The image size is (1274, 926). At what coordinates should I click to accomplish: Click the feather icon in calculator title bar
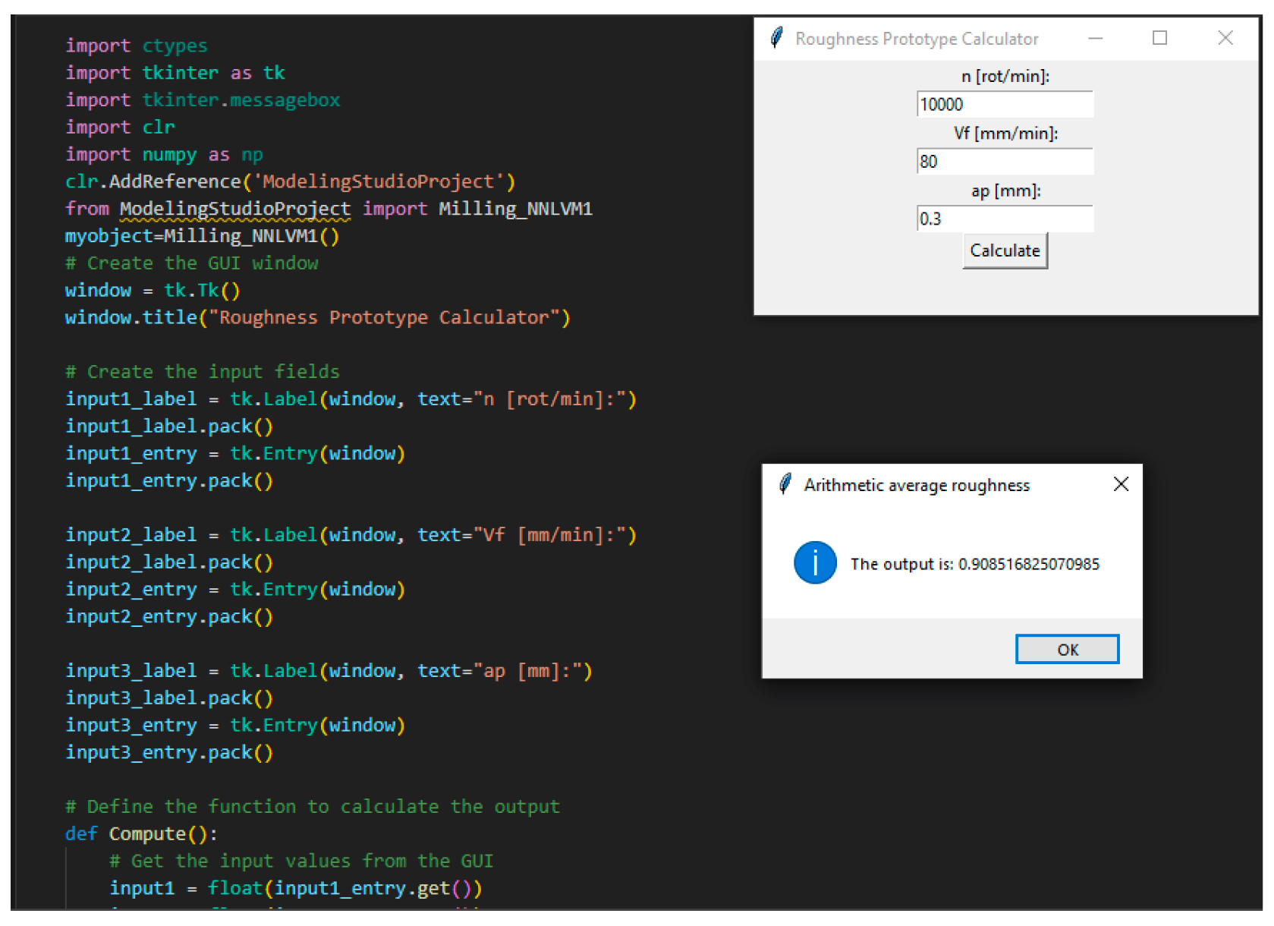776,38
